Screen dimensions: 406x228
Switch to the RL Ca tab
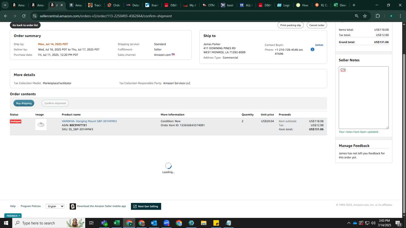[322, 5]
